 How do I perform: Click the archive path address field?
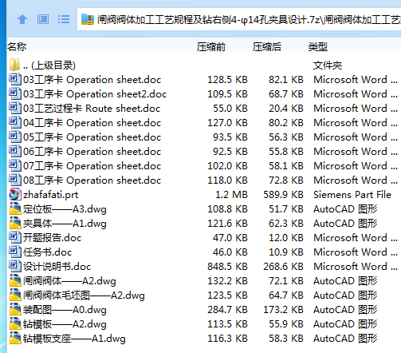(239, 20)
